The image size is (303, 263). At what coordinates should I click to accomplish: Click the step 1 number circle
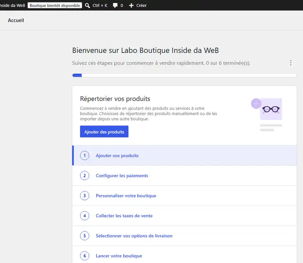tap(85, 155)
